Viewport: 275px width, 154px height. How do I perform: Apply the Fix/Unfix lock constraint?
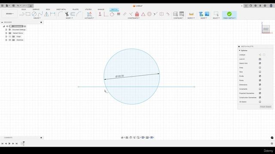[137, 14]
